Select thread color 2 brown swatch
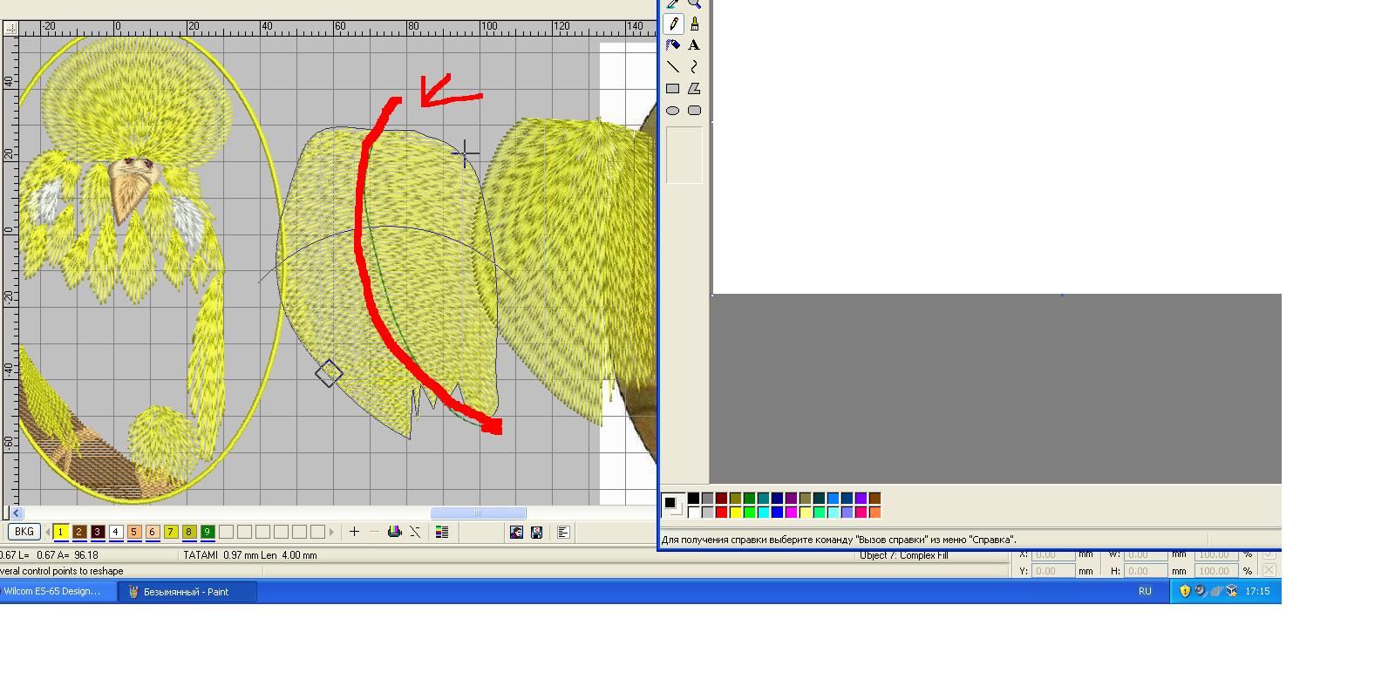This screenshot has height=693, width=1395. pyautogui.click(x=78, y=532)
